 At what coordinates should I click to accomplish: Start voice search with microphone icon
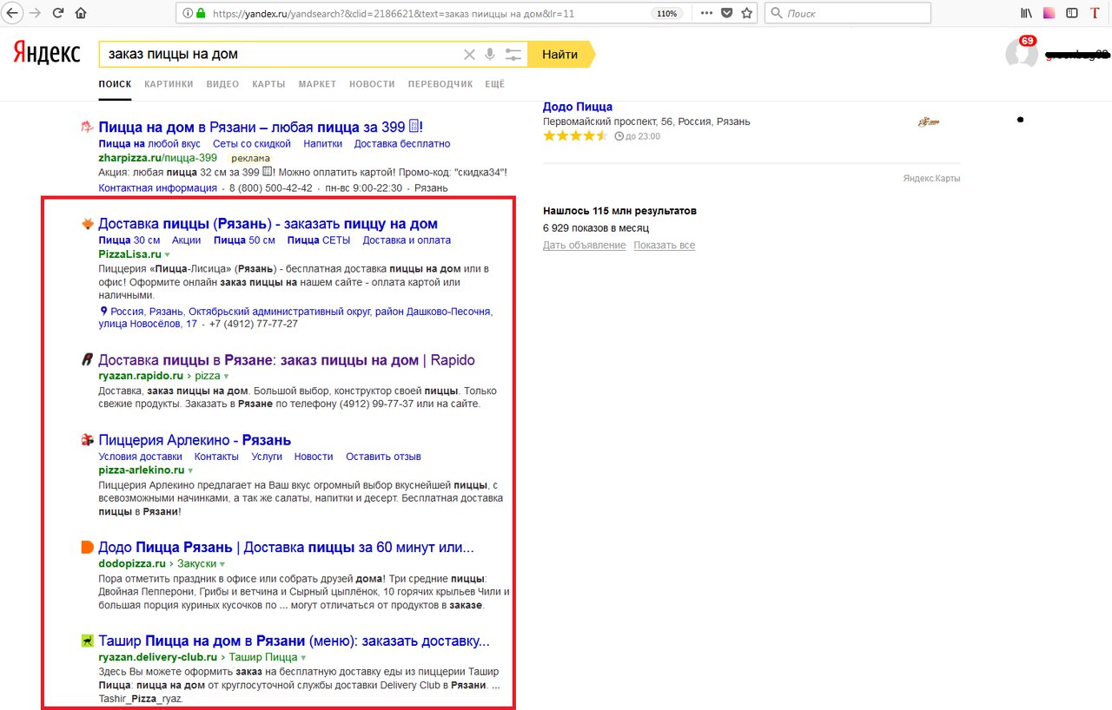490,55
